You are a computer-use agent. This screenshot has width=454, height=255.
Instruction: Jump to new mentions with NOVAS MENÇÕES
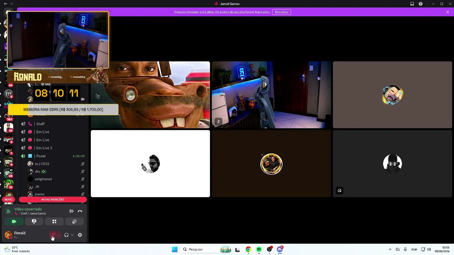[53, 199]
